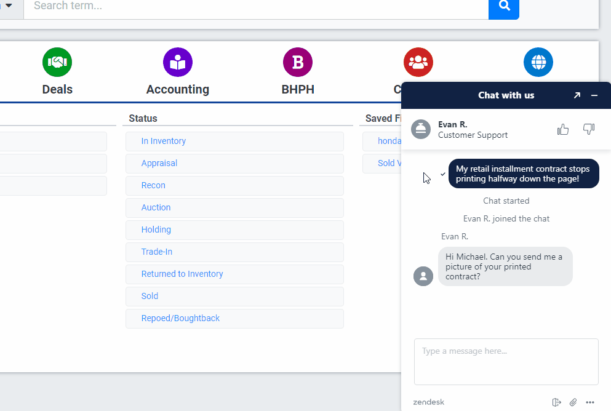Open the blue globe icon
Screen dimensions: 611x411
[x=538, y=62]
